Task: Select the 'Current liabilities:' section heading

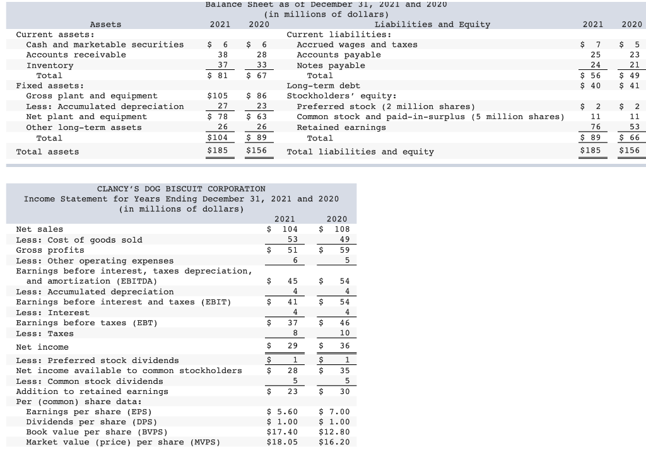Action: [339, 35]
